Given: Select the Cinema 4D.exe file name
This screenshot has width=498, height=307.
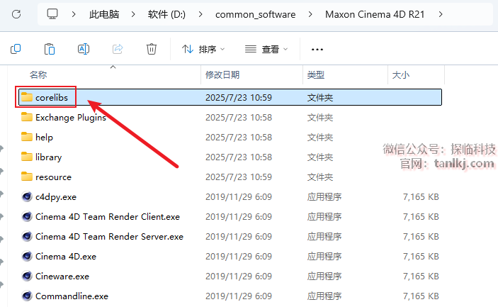Looking at the screenshot, I should [66, 256].
